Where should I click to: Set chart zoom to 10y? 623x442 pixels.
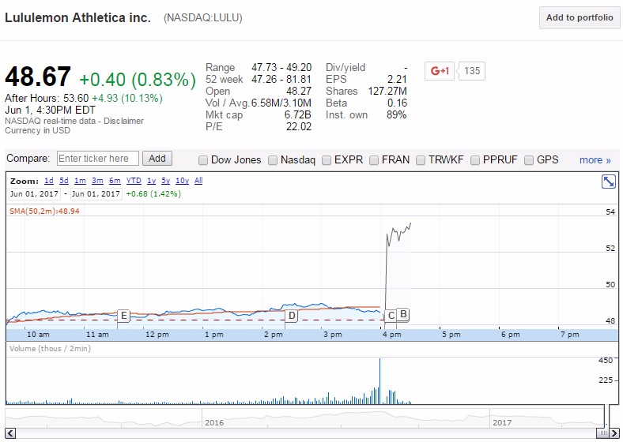tap(183, 181)
